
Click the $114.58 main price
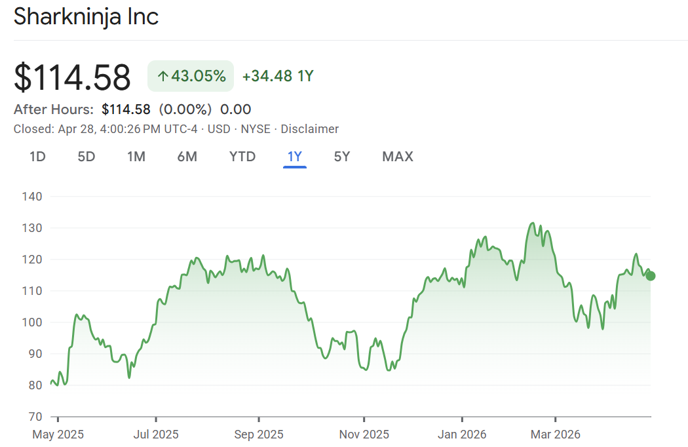point(72,77)
